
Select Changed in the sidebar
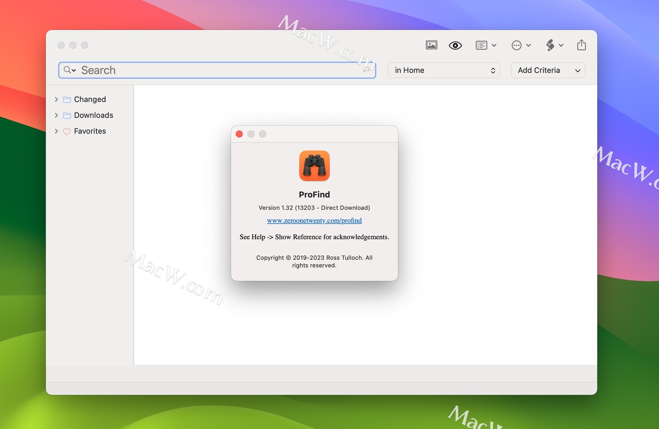(90, 99)
